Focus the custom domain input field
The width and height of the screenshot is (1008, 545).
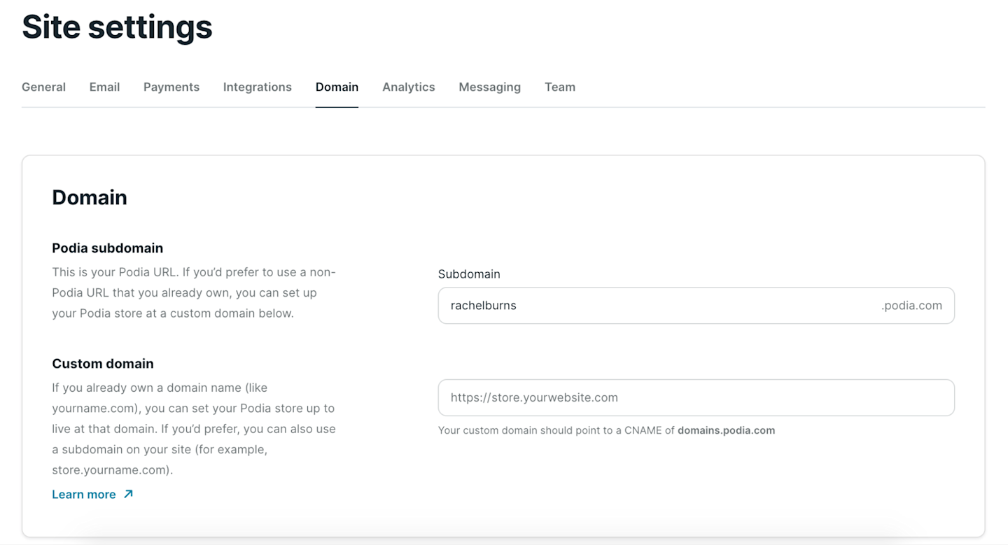click(x=696, y=397)
